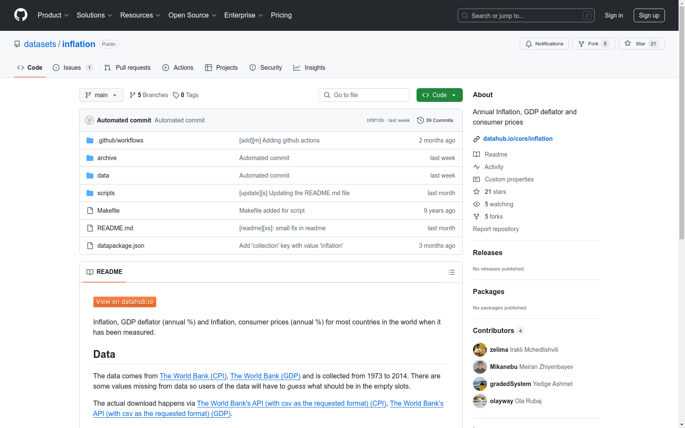Click the Notifications bell button
This screenshot has height=428, width=685.
(544, 44)
